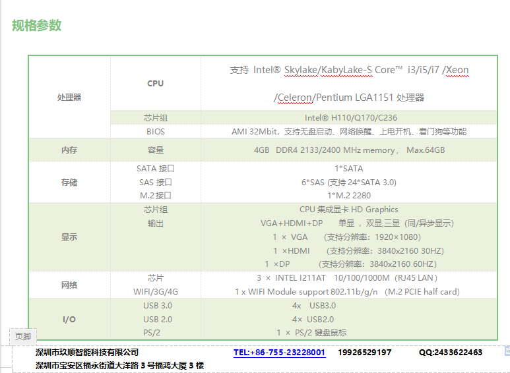Click the 4GB DDR4 2133/2400 MHz memory value
This screenshot has height=373, width=510.
coord(349,150)
